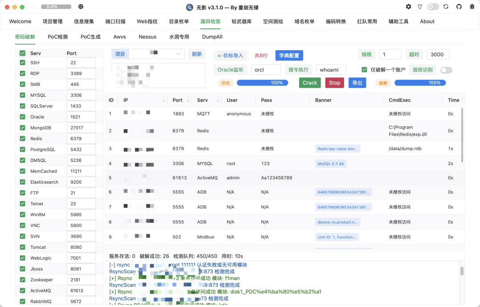This screenshot has height=307, width=480.
Task: Click the round icon beside the 0.4% bar
Action: click(81, 6)
